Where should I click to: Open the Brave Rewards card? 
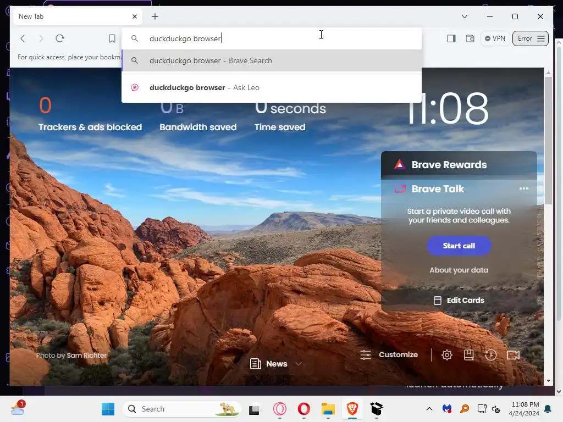click(459, 165)
